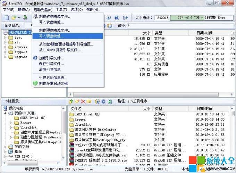
Task: Expand the sources folder in disc tree
Action: [x=5, y=47]
